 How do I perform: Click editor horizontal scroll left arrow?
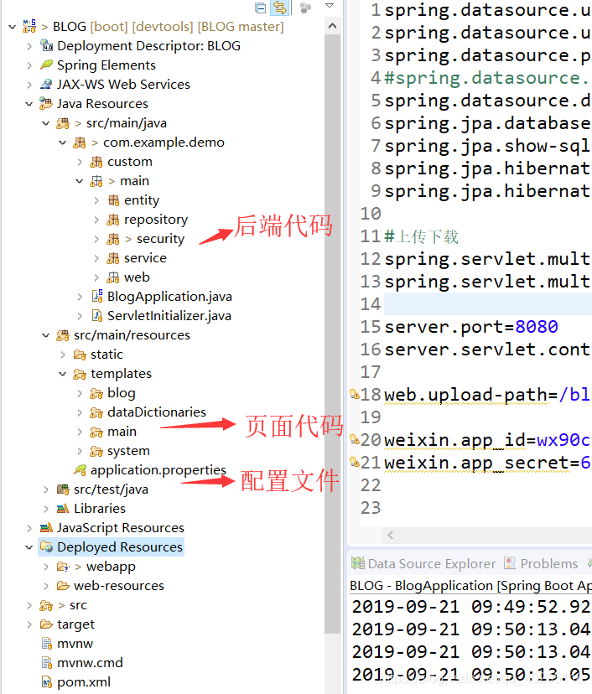[390, 535]
